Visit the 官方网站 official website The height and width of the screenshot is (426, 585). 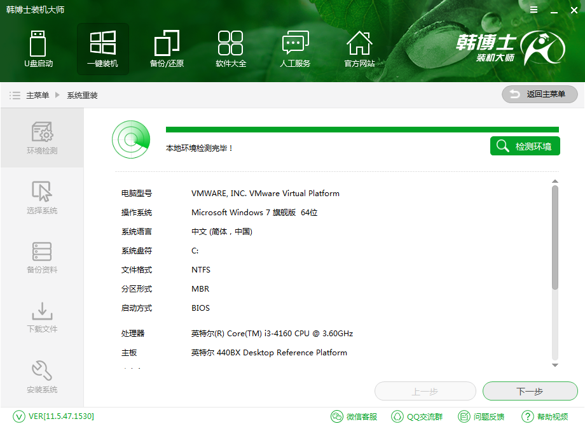pos(359,48)
